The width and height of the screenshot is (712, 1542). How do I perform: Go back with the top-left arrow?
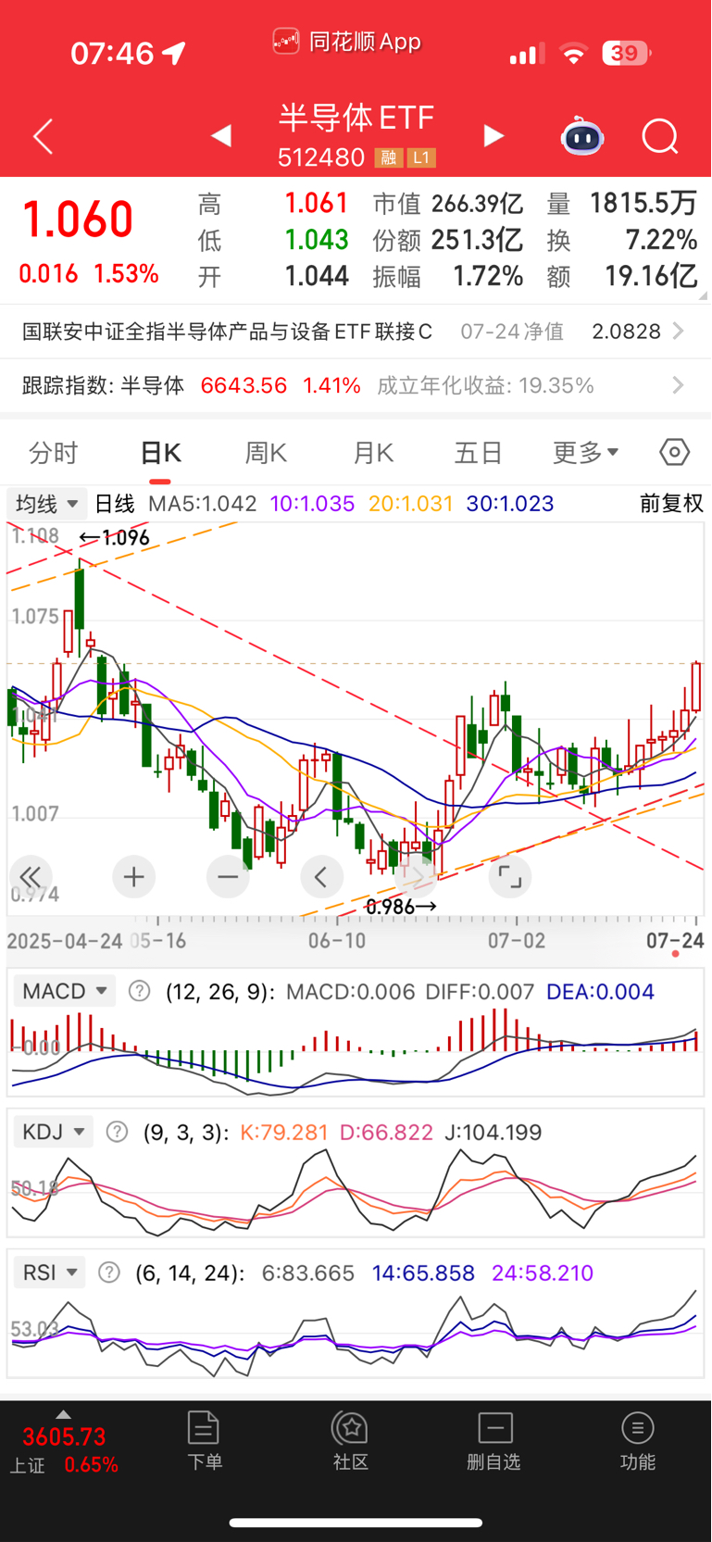43,137
